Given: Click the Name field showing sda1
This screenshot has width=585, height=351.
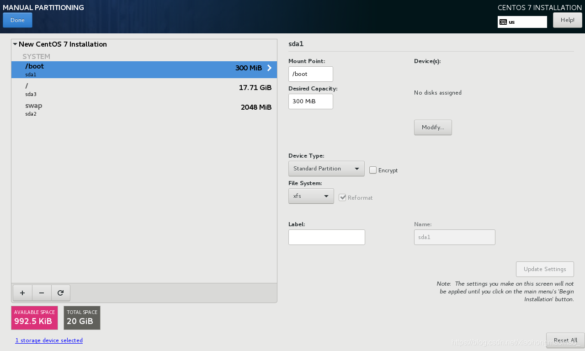Looking at the screenshot, I should click(455, 237).
